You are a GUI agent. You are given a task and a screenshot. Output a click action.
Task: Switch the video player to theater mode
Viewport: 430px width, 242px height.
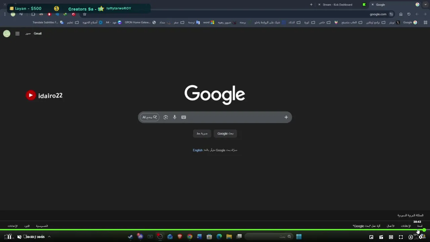tap(391, 237)
